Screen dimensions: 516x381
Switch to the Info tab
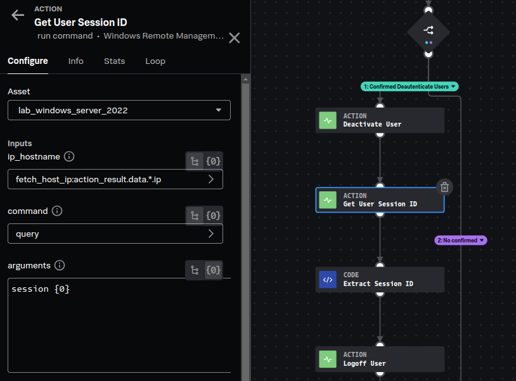[x=75, y=61]
